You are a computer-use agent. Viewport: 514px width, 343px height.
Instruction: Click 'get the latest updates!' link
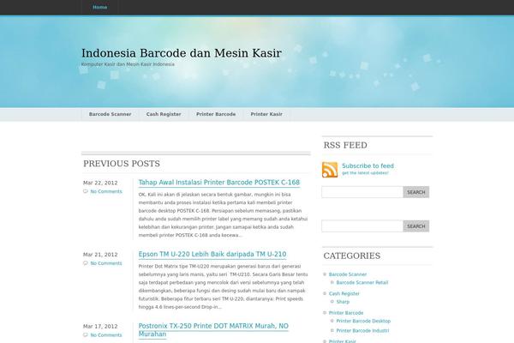coord(365,173)
